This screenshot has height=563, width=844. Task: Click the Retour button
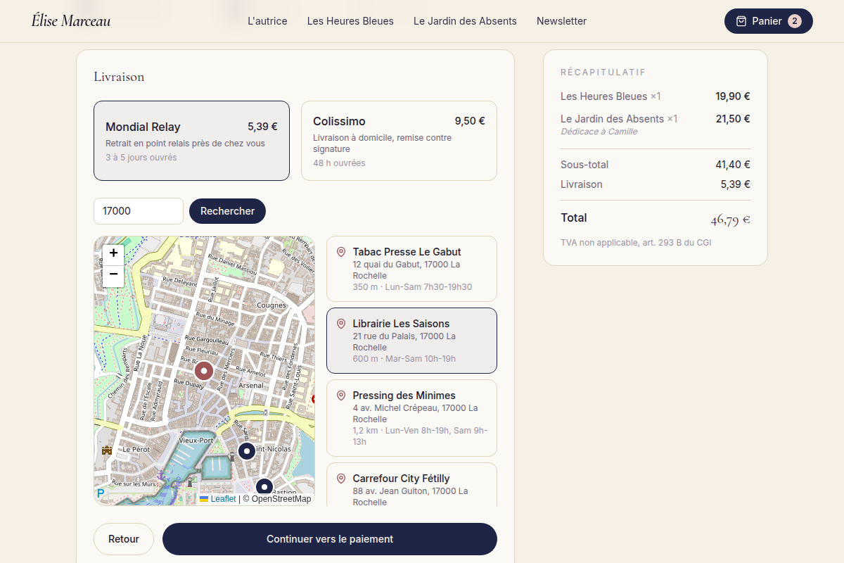click(x=124, y=539)
